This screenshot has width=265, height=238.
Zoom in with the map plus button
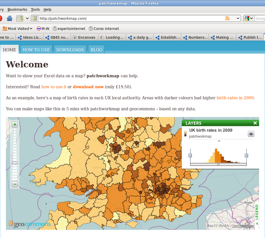(x=15, y=125)
